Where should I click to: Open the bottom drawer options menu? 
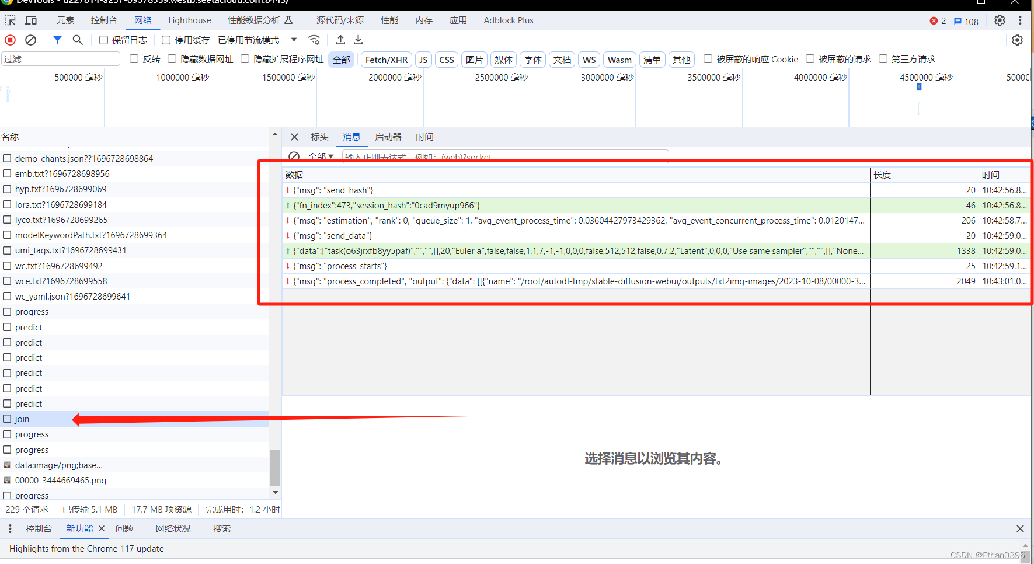pos(10,528)
